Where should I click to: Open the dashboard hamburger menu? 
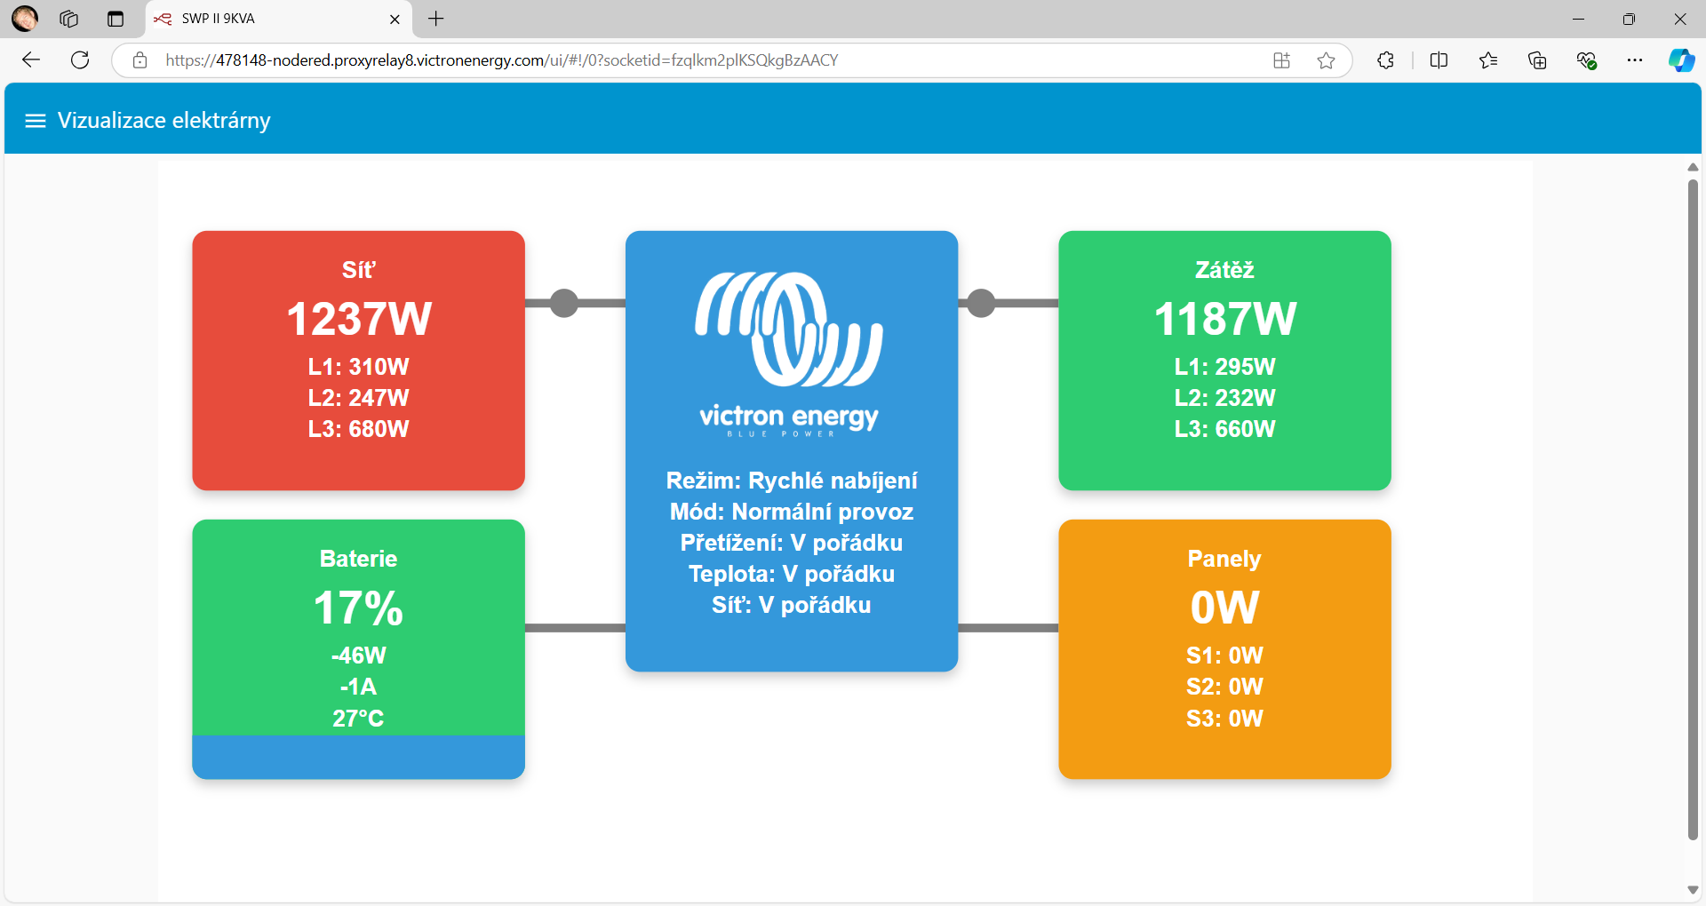click(x=36, y=121)
